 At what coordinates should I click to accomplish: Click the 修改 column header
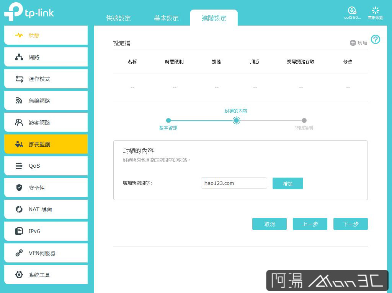click(x=348, y=62)
